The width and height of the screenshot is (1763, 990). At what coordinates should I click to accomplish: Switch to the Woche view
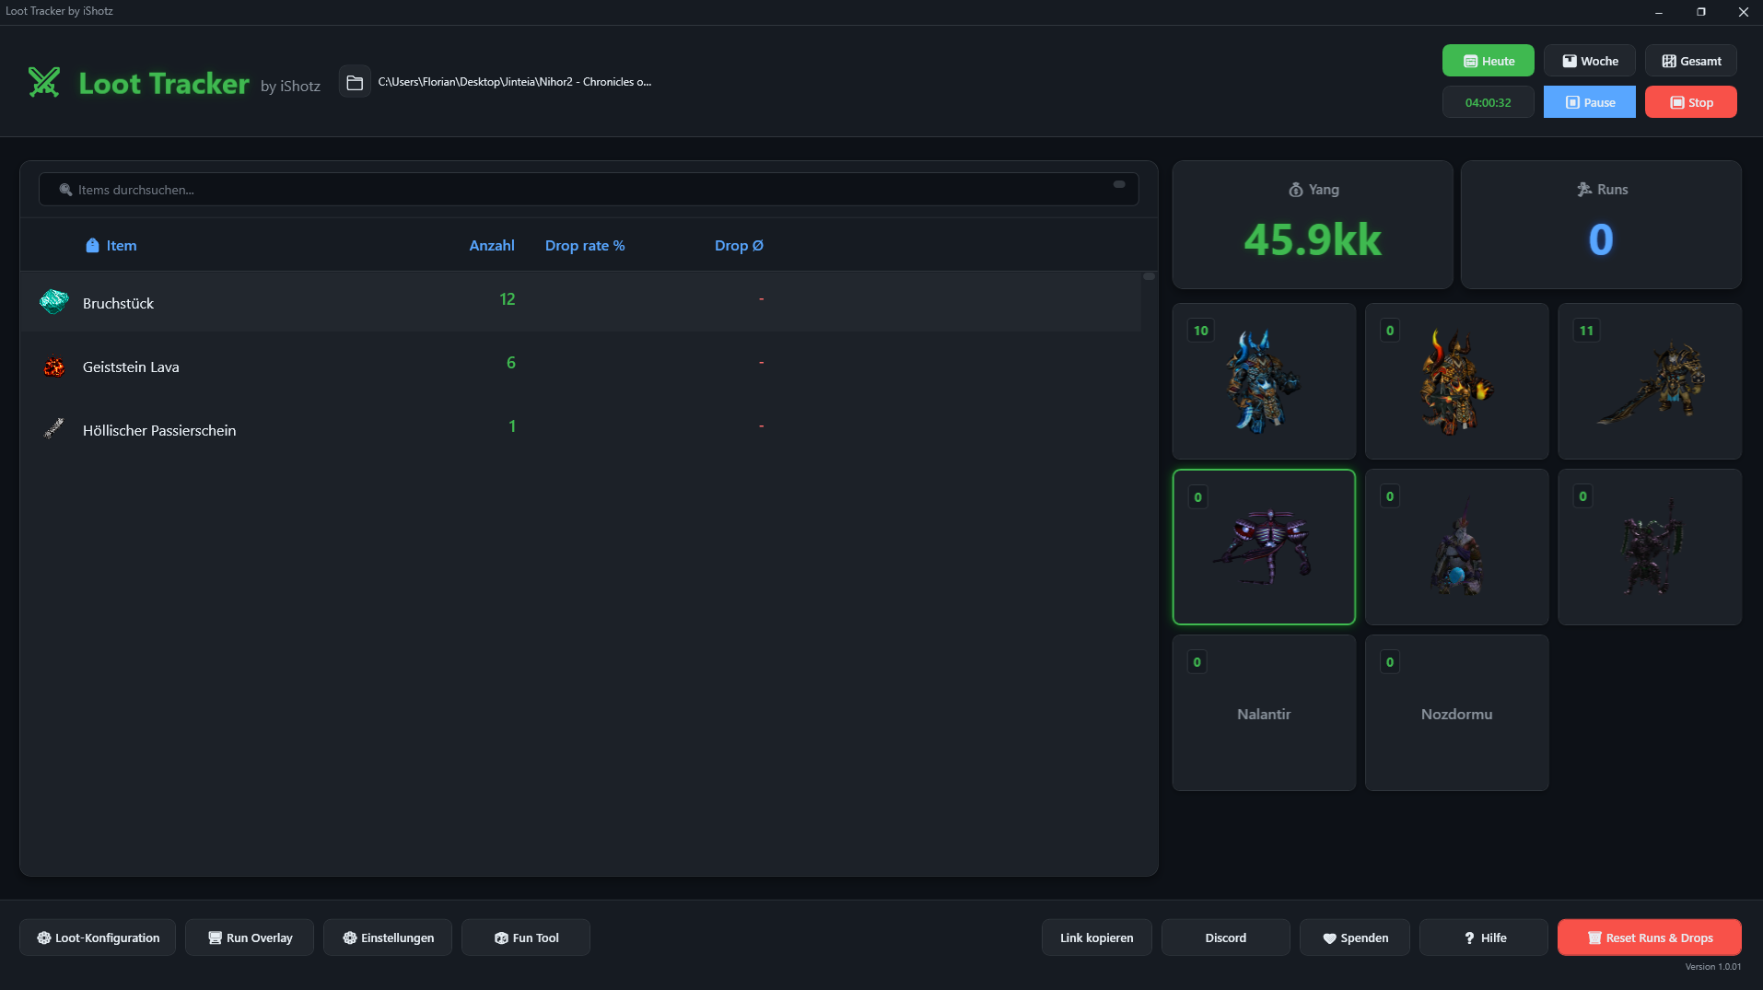point(1588,60)
